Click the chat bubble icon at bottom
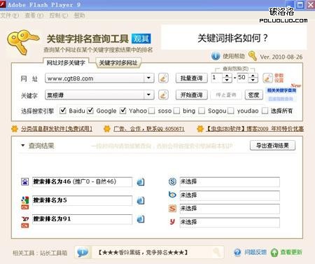315x264 pixels. pyautogui.click(x=83, y=252)
